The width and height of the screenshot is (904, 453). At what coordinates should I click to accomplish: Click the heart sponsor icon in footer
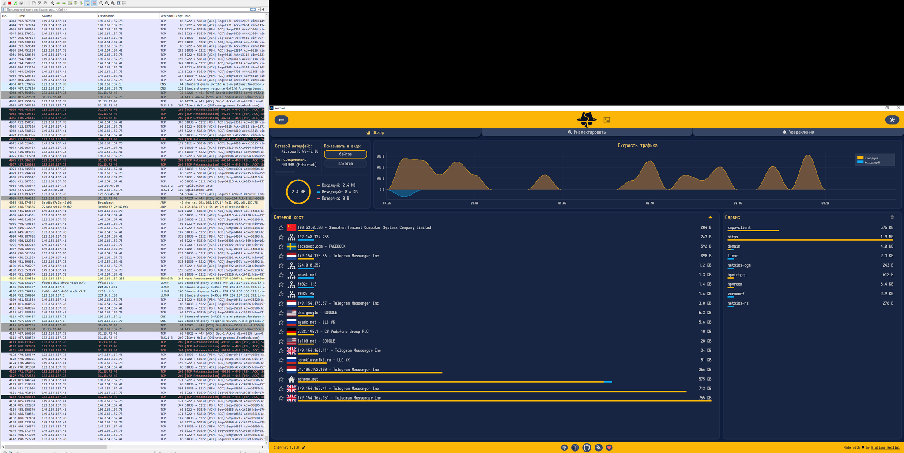pos(609,448)
